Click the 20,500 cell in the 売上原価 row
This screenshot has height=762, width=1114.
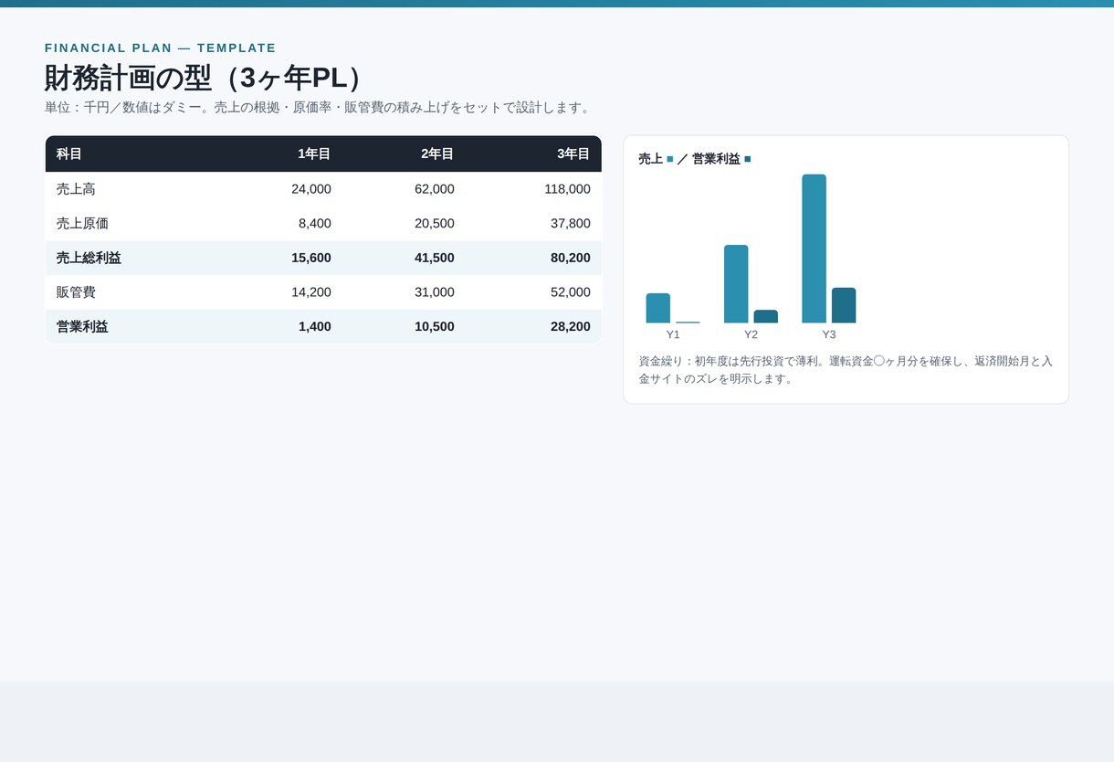tap(435, 223)
